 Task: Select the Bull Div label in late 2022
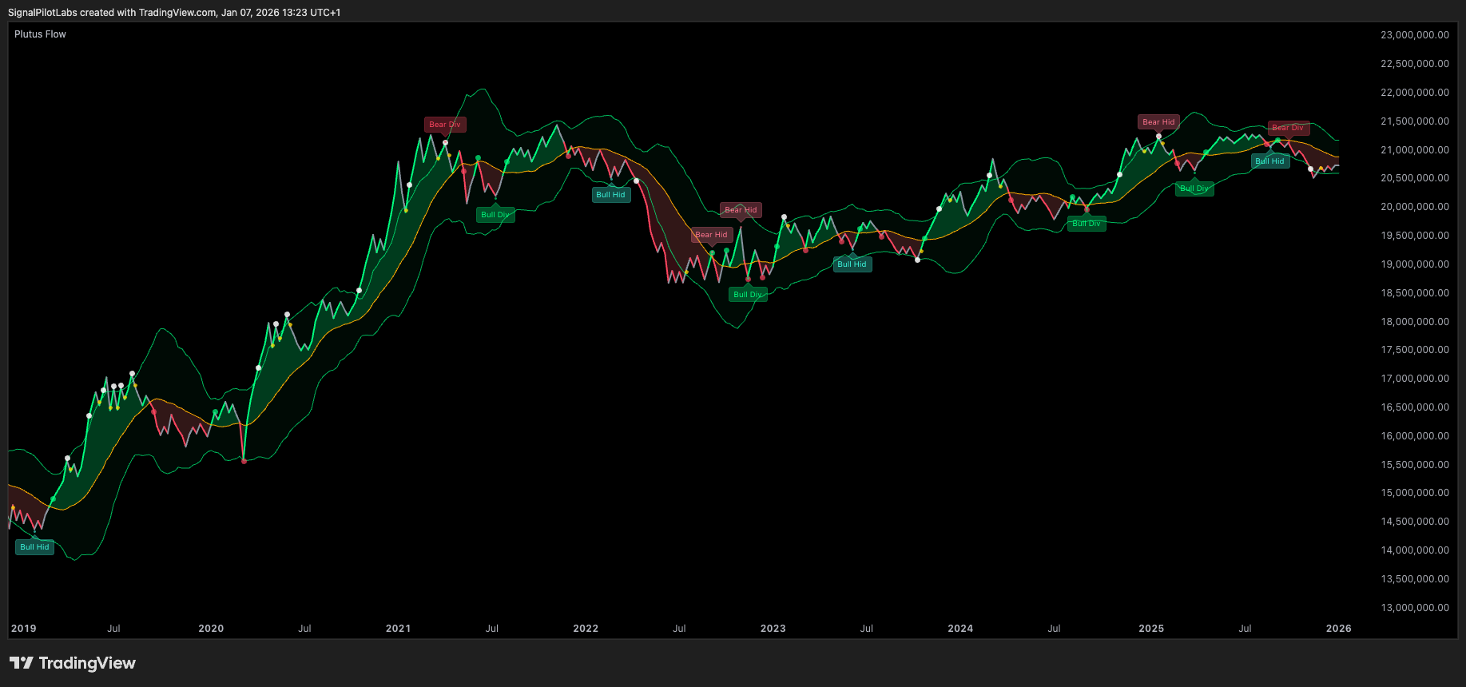(748, 295)
